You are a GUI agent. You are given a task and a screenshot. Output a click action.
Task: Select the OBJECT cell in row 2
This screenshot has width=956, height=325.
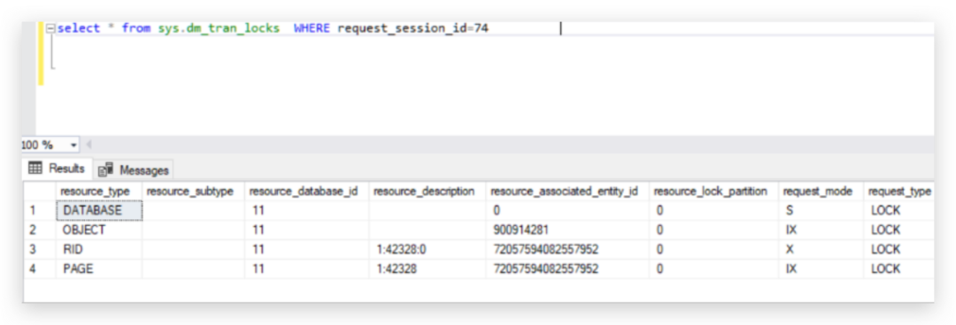99,230
